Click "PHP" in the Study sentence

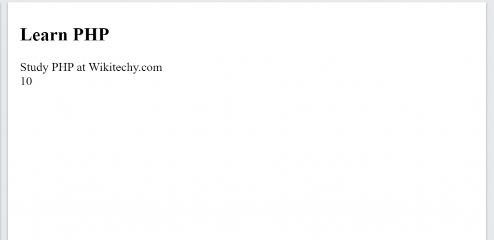coord(61,67)
